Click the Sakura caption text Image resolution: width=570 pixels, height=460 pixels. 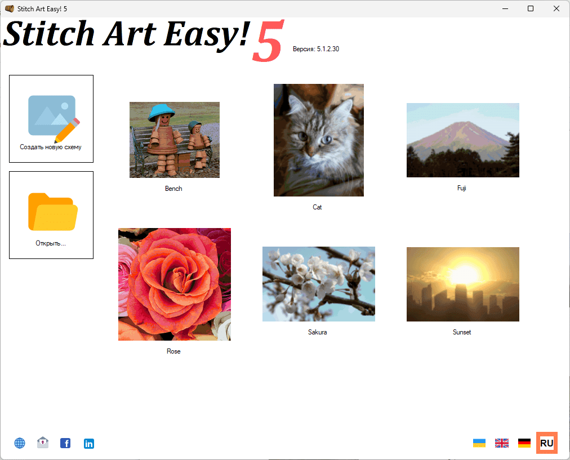coord(317,332)
